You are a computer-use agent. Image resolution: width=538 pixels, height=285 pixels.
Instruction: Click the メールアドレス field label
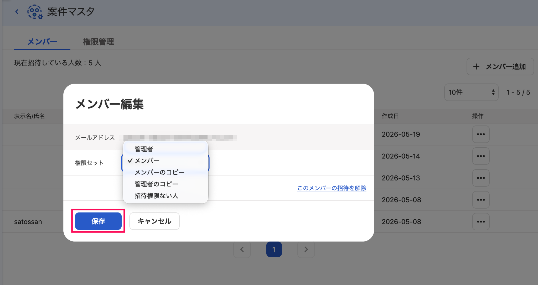pos(95,138)
